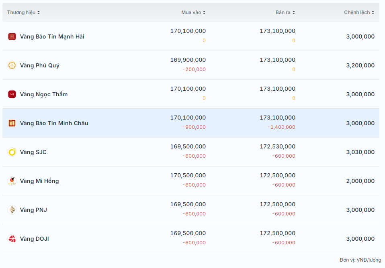The image size is (385, 268).
Task: Click the Vàng DOJI brand name
Action: pos(35,239)
